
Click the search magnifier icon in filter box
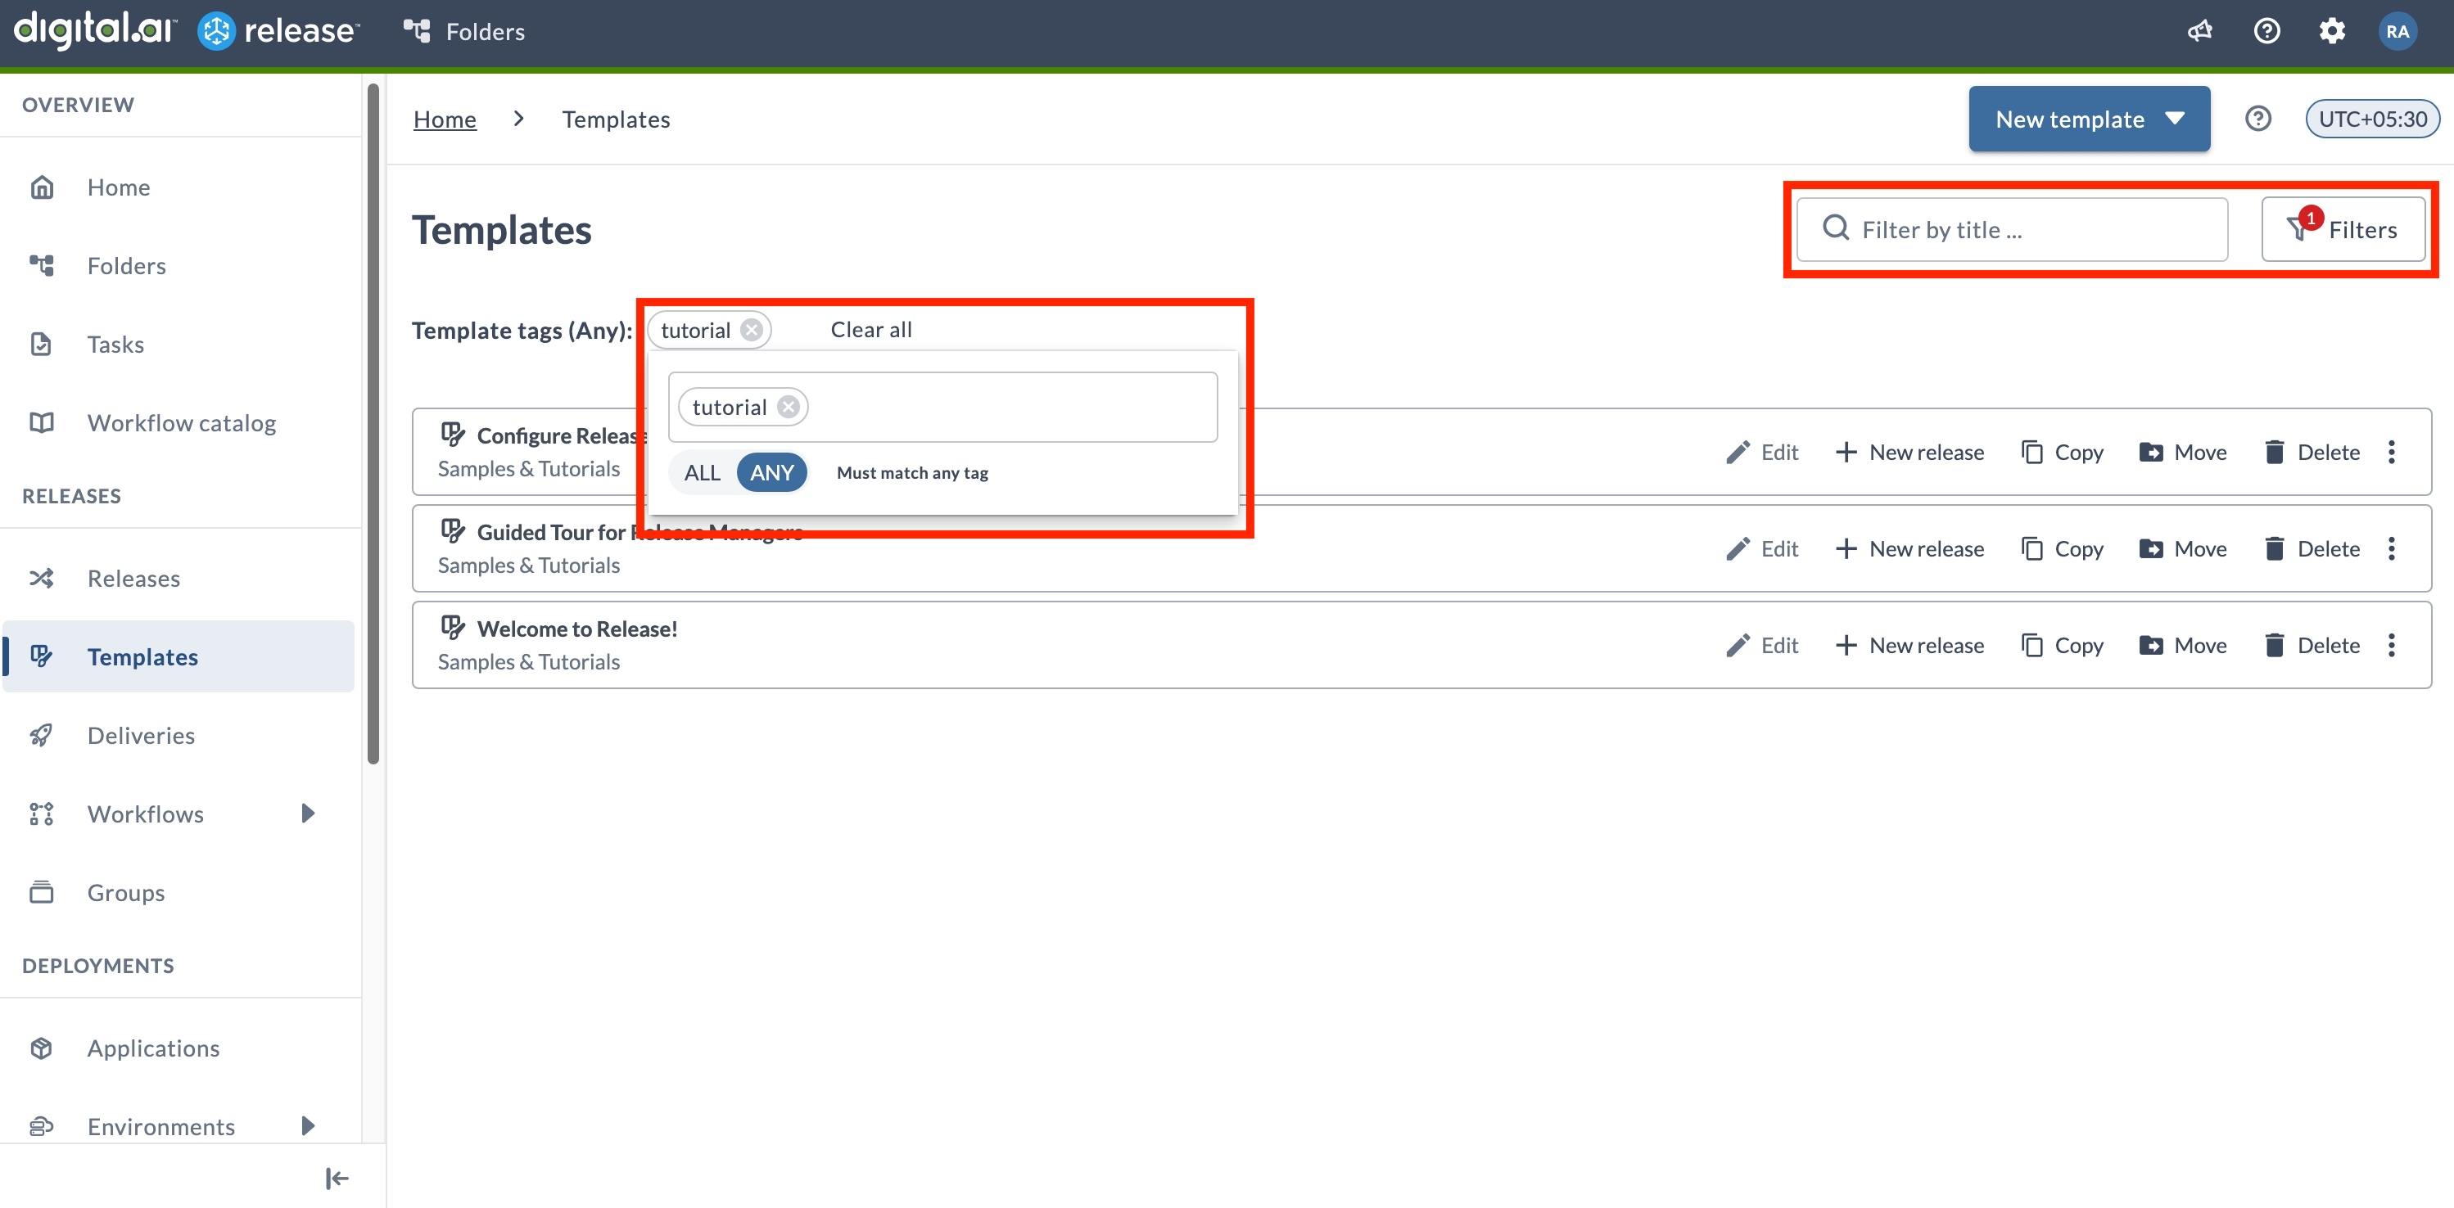(x=1835, y=228)
